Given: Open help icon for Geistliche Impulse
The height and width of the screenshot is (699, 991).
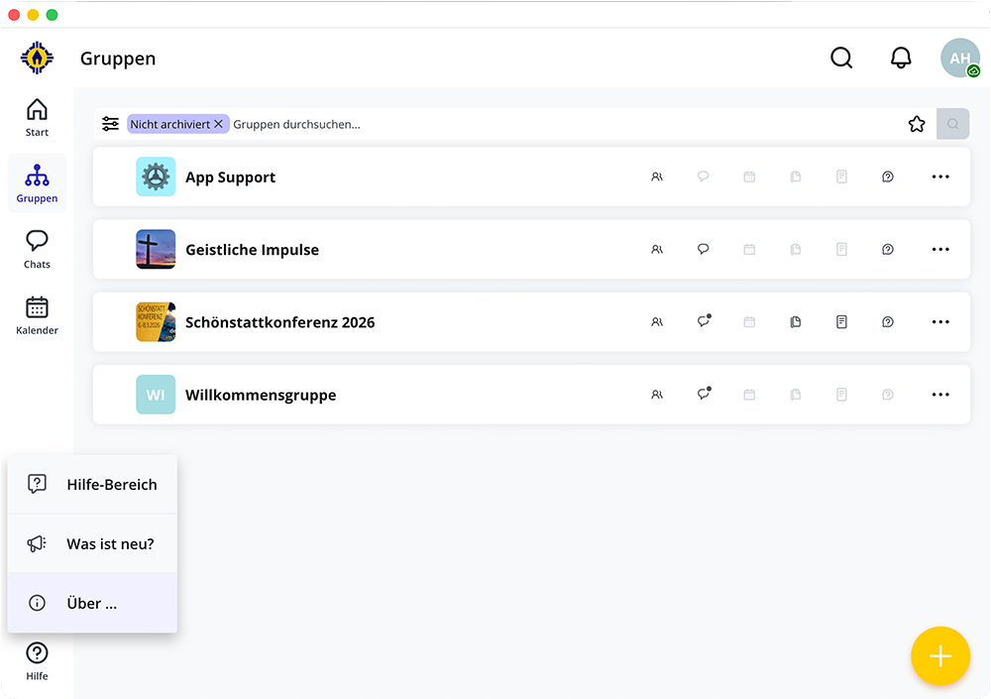Looking at the screenshot, I should (888, 250).
